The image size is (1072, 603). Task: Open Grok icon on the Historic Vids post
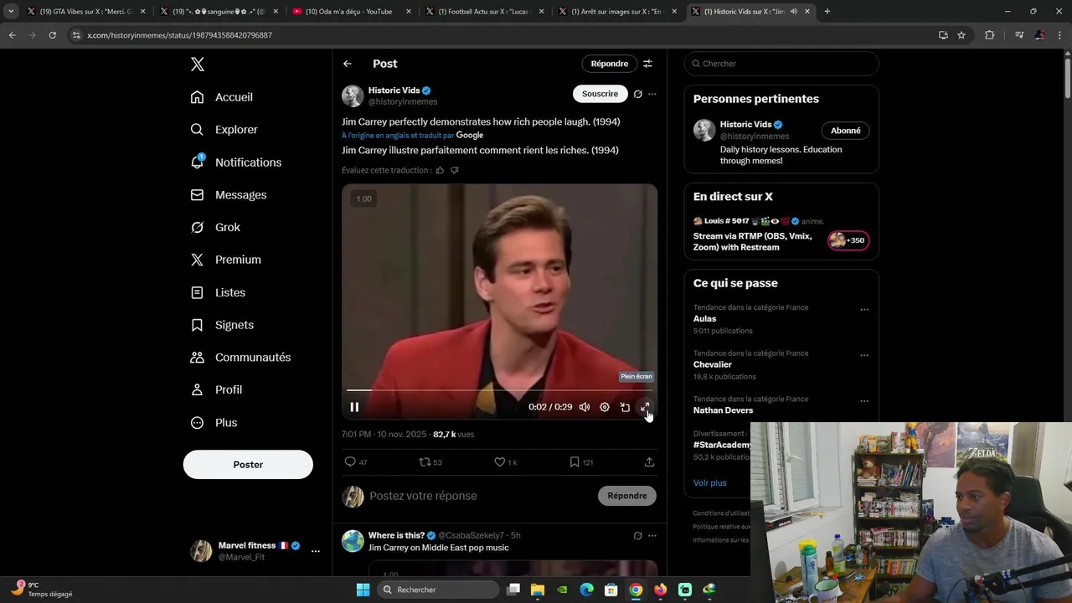pos(637,94)
